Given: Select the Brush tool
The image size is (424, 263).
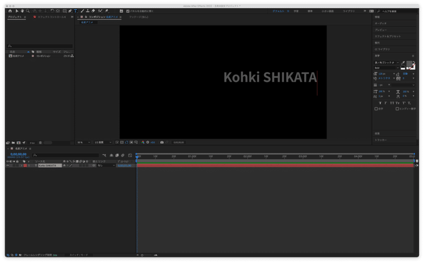Looking at the screenshot, I should point(82,11).
